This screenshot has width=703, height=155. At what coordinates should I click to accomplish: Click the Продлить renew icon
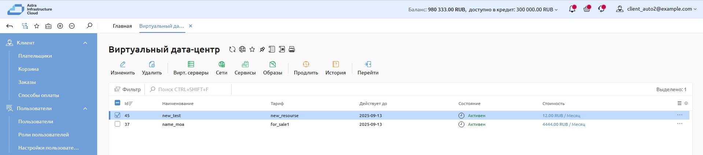(x=306, y=65)
